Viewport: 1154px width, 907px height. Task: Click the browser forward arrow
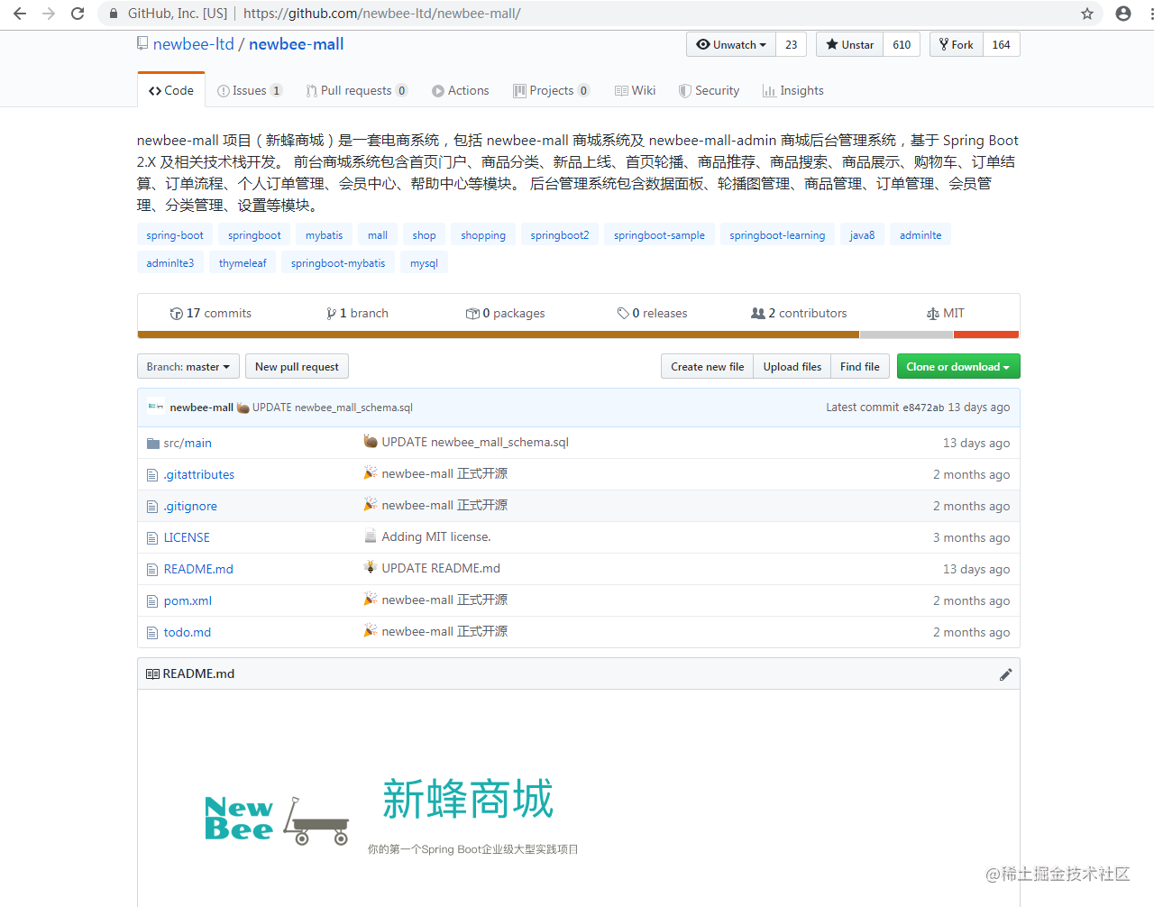(x=49, y=14)
